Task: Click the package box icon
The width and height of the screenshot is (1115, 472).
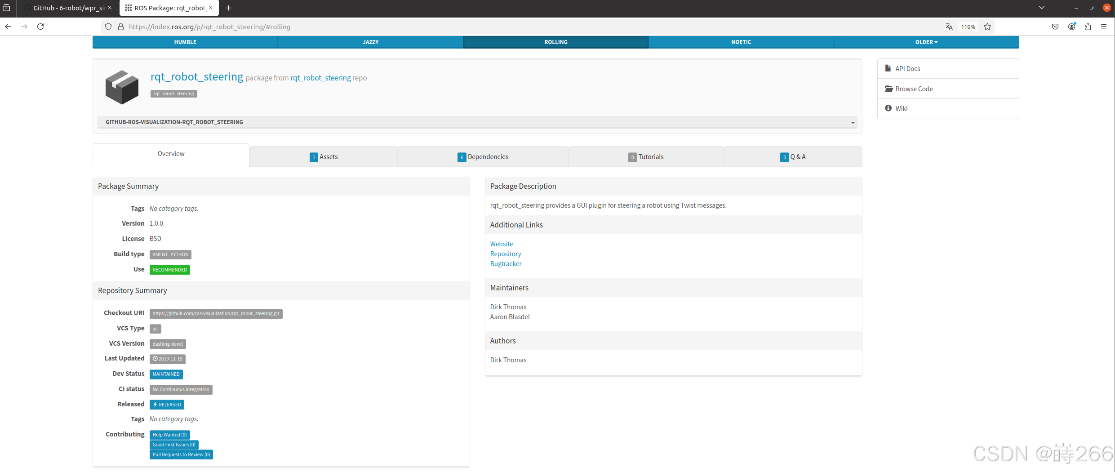Action: 122,87
